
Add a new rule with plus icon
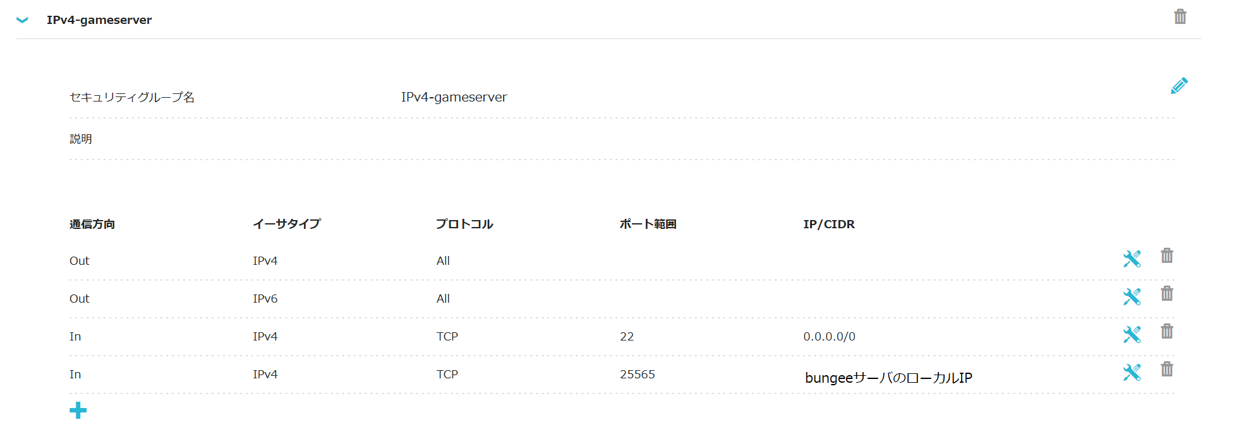78,410
